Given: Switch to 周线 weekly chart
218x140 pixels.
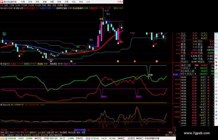Looking at the screenshot, I should click(x=49, y=5).
